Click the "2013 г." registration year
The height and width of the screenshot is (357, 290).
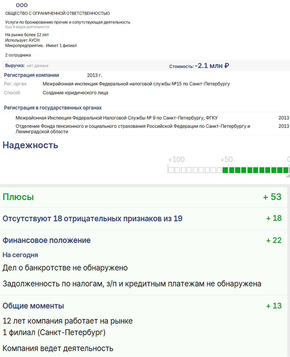coord(95,75)
